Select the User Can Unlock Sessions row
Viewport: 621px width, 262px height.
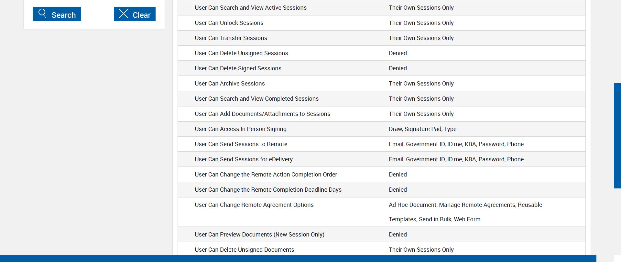(x=229, y=23)
